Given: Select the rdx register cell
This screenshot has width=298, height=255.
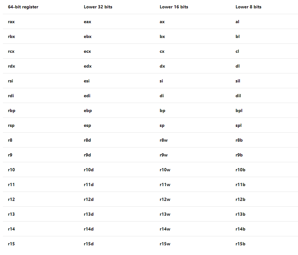Looking at the screenshot, I should click(x=12, y=66).
